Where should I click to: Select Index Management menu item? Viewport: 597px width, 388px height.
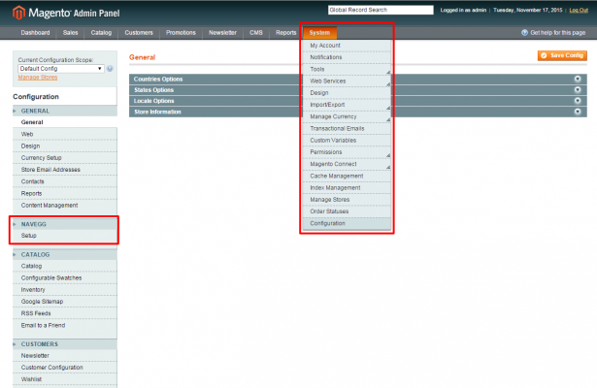pos(347,188)
